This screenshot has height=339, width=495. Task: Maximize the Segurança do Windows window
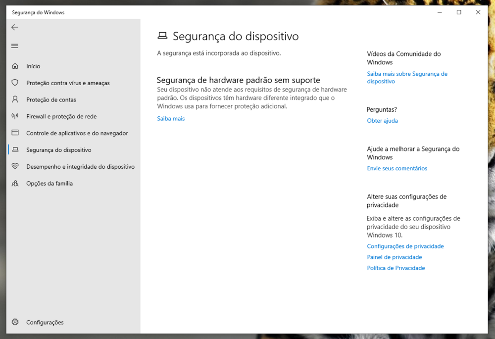459,12
